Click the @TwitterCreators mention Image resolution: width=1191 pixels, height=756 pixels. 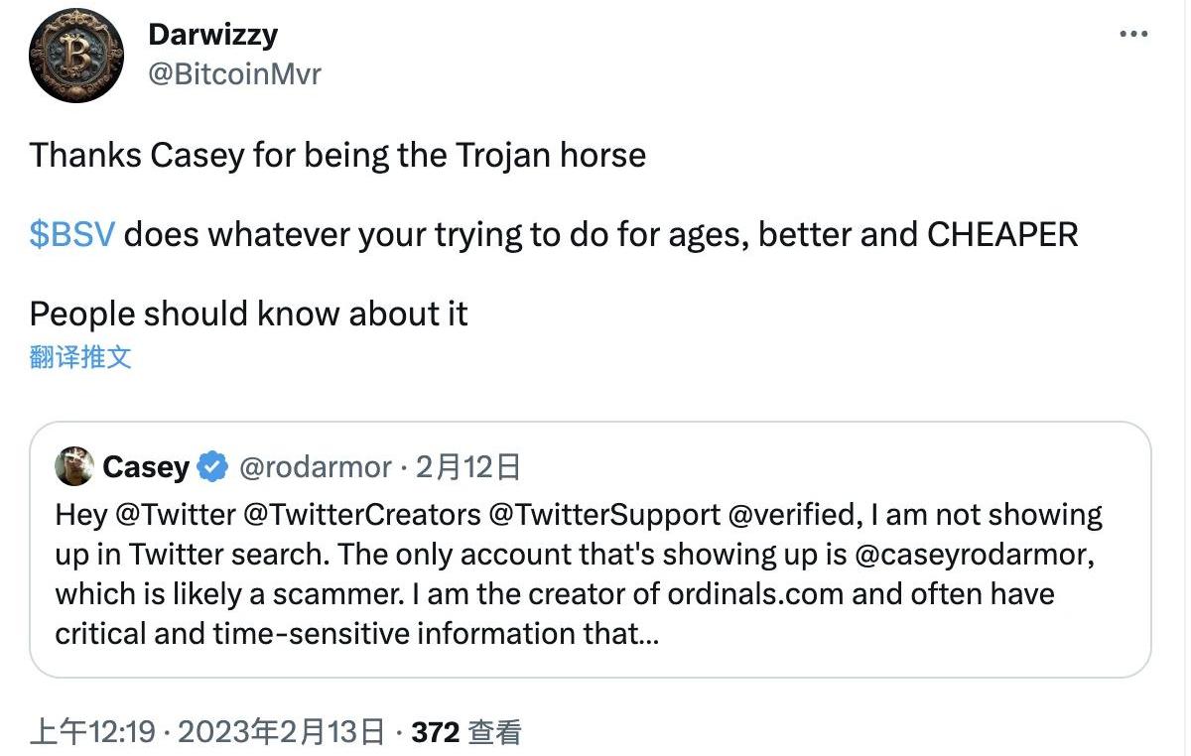point(361,515)
